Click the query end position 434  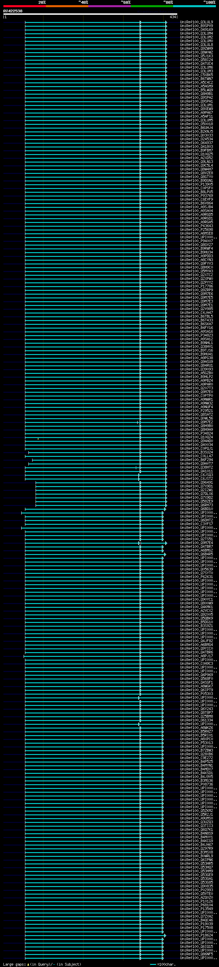pyautogui.click(x=172, y=17)
